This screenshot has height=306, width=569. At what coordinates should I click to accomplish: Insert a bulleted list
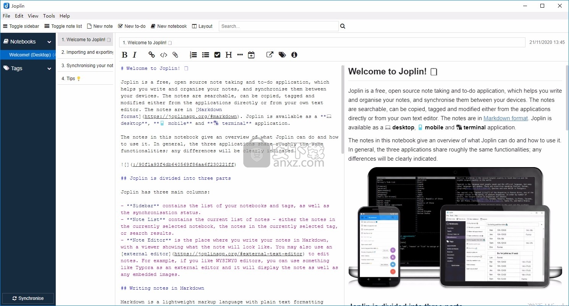click(x=205, y=55)
